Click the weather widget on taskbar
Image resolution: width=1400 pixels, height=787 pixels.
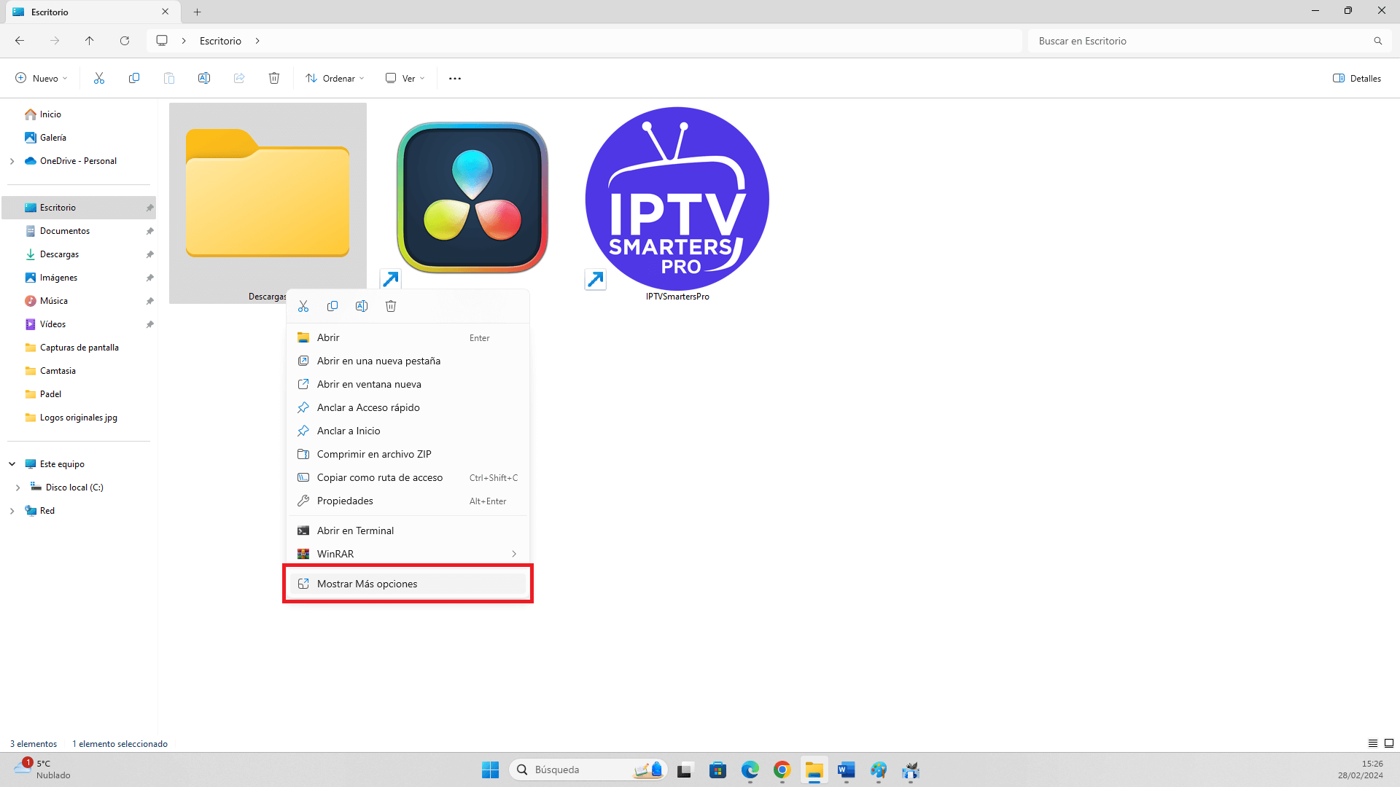(x=42, y=769)
